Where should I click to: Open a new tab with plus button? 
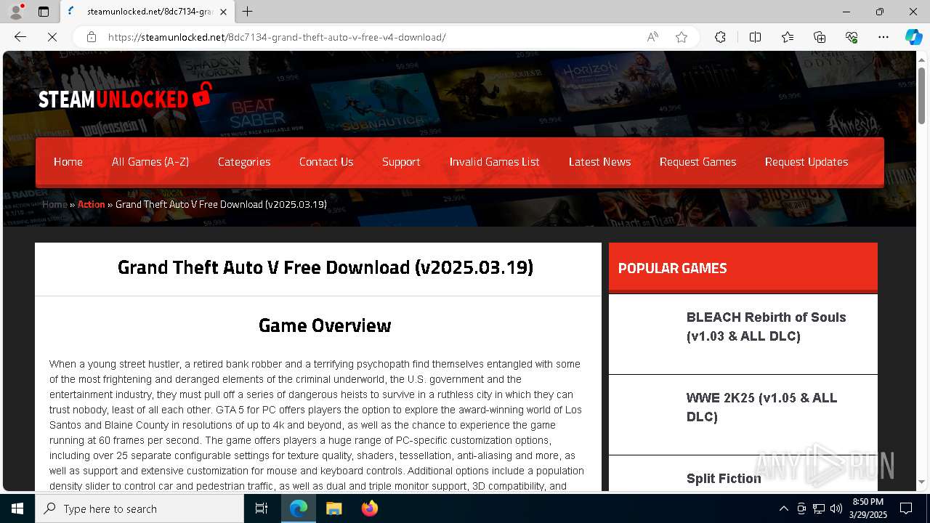248,12
